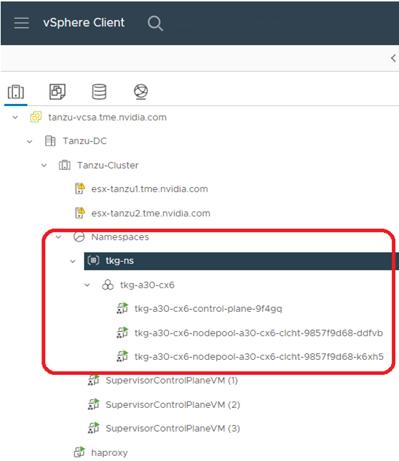The width and height of the screenshot is (399, 461).
Task: Open the hamburger navigation menu
Action: [x=21, y=23]
